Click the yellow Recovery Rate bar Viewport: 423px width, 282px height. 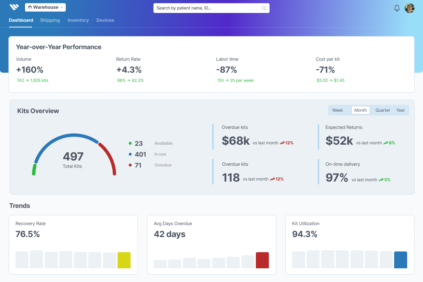(124, 260)
